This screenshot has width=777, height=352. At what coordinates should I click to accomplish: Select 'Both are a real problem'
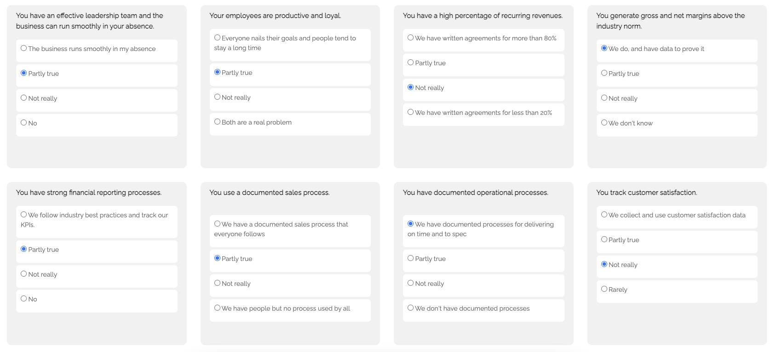tap(218, 122)
